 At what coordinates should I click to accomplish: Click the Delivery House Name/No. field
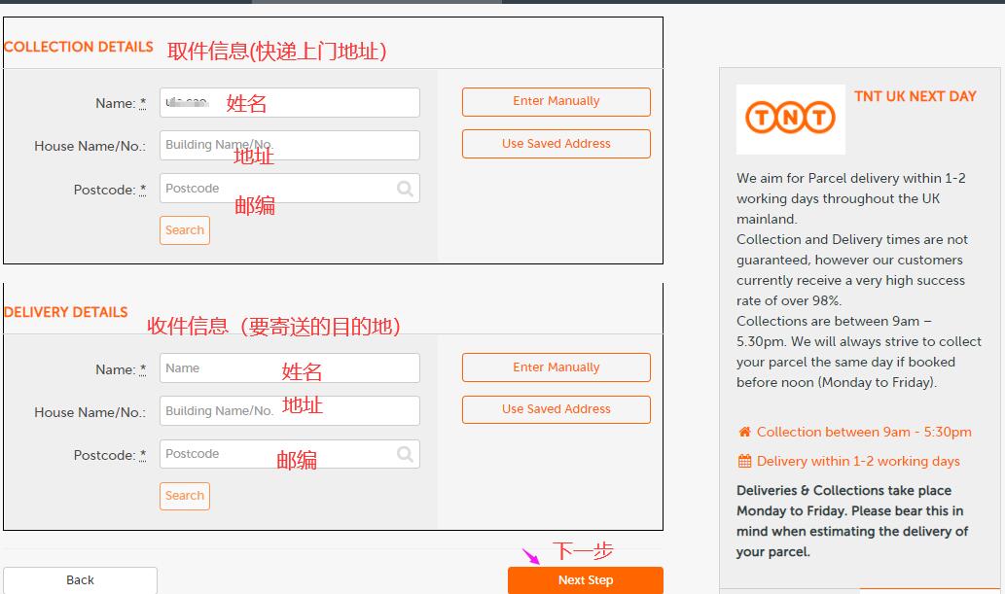pyautogui.click(x=289, y=411)
